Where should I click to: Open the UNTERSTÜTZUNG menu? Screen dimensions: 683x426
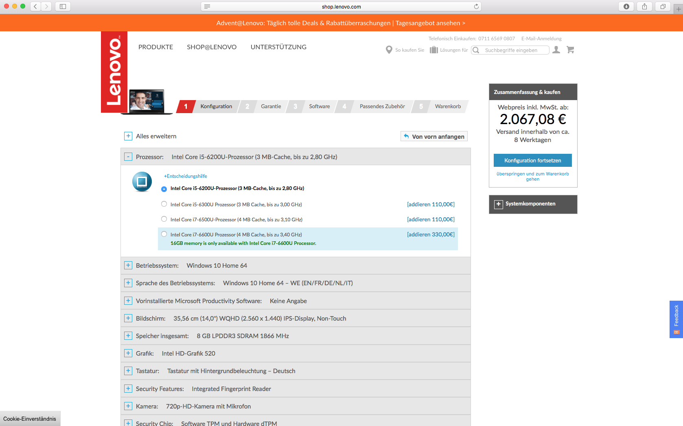click(278, 47)
